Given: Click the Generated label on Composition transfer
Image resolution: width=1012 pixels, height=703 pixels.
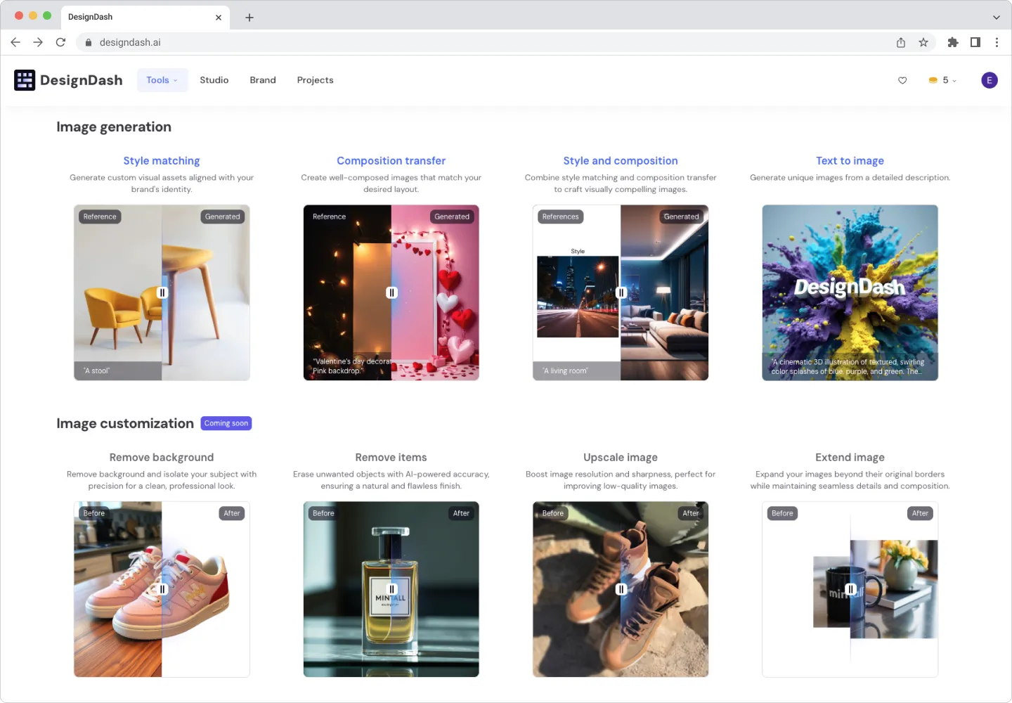Looking at the screenshot, I should [x=452, y=217].
